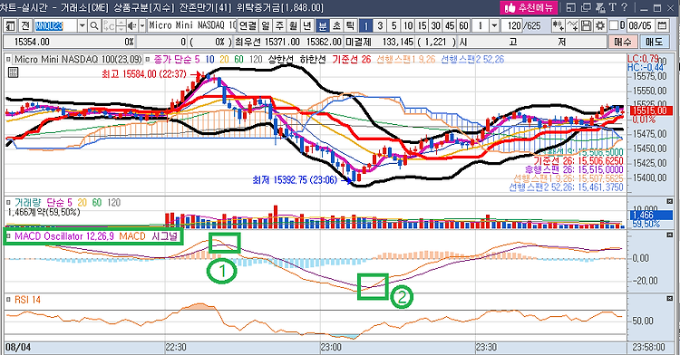The height and width of the screenshot is (355, 680).
Task: Click the symbol link/sync icon after magnifier
Action: pos(109,26)
